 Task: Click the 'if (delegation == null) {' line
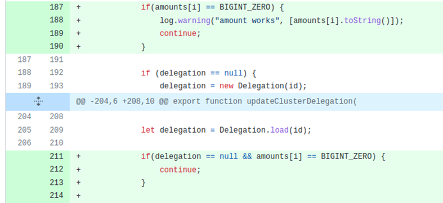click(199, 73)
